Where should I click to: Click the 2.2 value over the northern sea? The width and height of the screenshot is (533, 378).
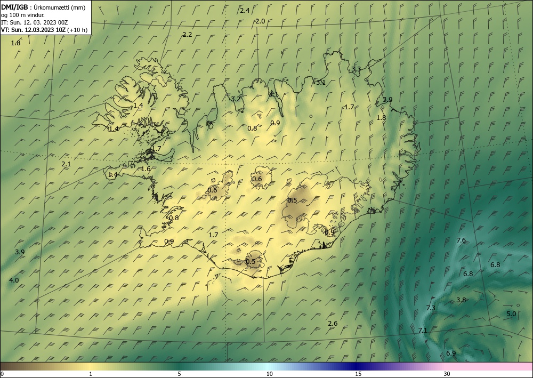(187, 35)
